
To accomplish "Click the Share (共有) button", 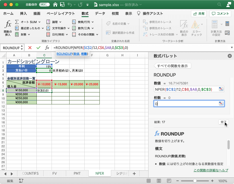I will pyautogui.click(x=199, y=14).
